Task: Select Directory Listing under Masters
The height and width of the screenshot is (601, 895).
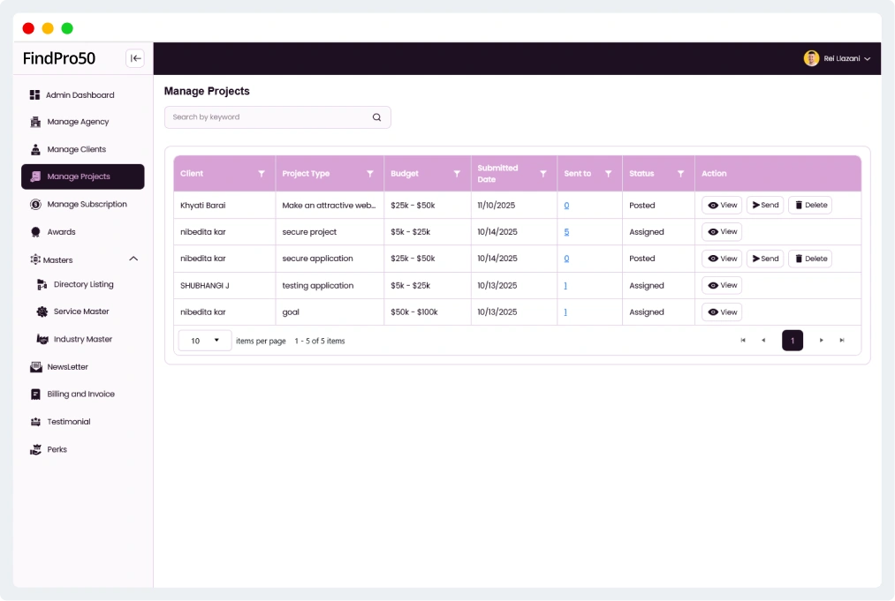Action: [x=83, y=285]
